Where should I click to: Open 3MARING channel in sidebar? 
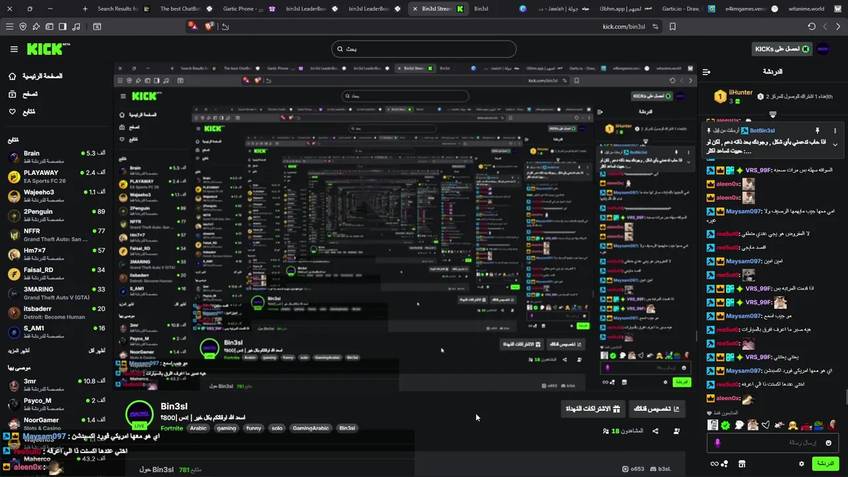pos(56,293)
